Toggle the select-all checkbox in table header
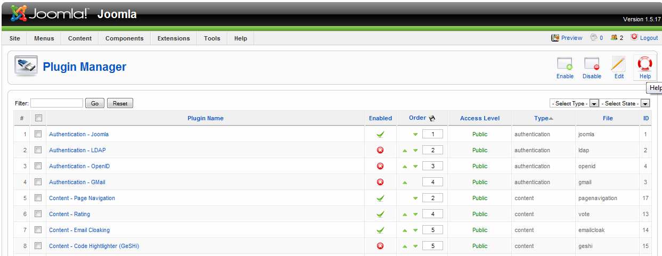This screenshot has height=256, width=662. [x=38, y=118]
